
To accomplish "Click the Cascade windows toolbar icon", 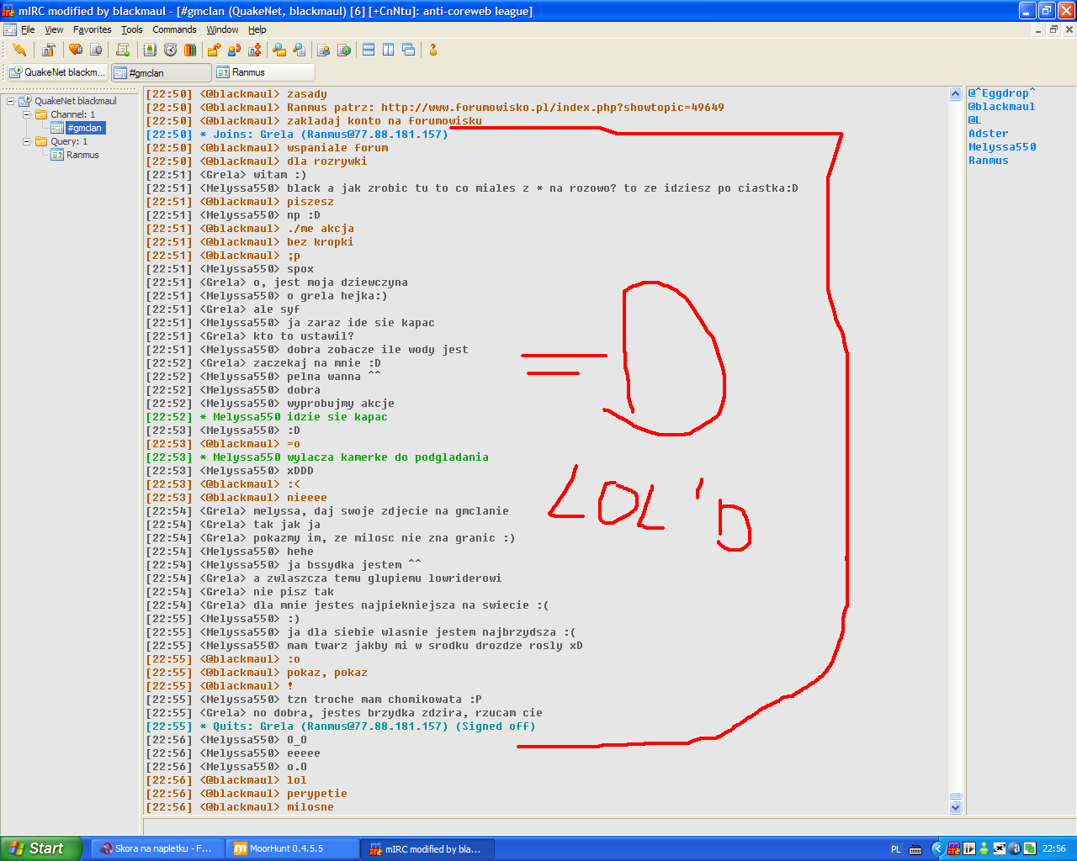I will click(x=409, y=50).
